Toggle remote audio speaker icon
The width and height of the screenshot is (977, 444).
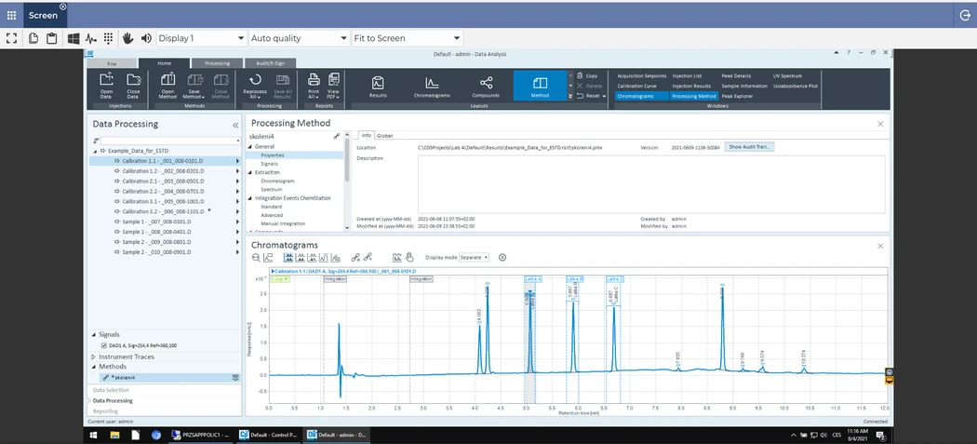[146, 38]
